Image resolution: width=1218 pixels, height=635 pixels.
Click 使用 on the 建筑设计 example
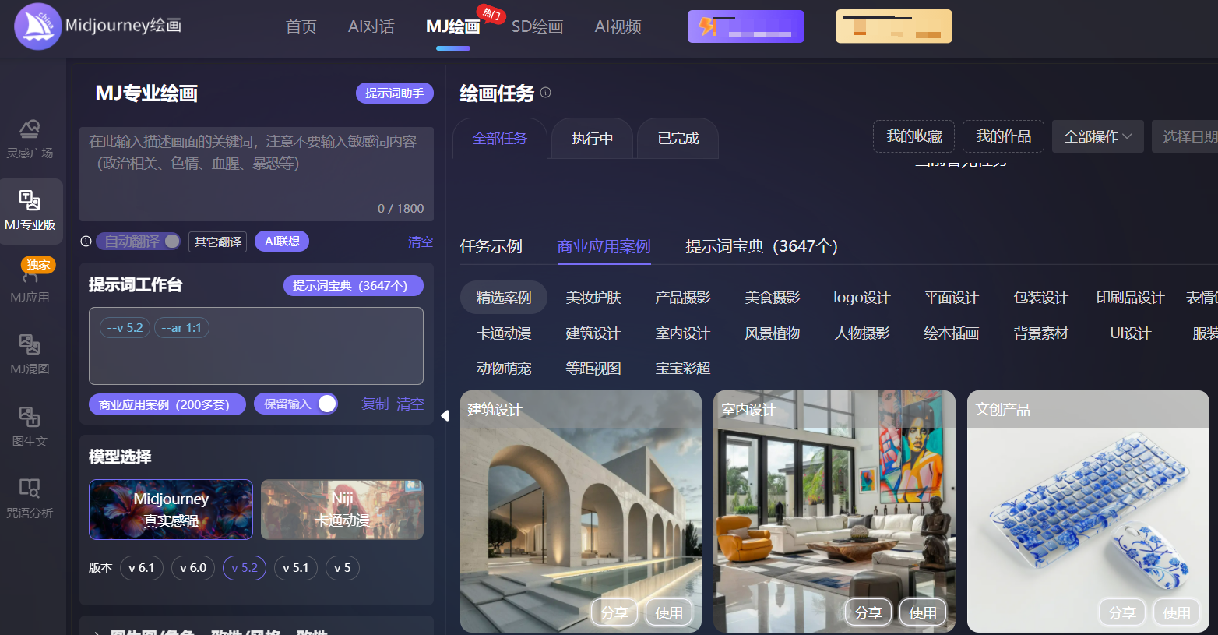click(x=668, y=612)
